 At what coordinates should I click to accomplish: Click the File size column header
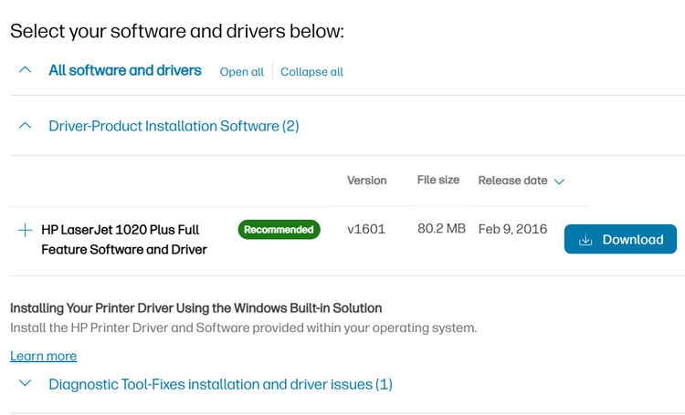point(438,180)
